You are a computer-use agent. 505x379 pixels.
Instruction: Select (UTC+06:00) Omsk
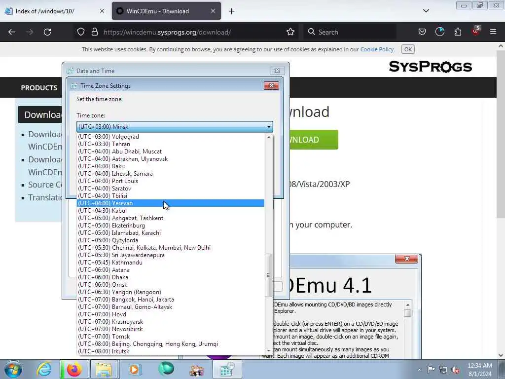170,285
